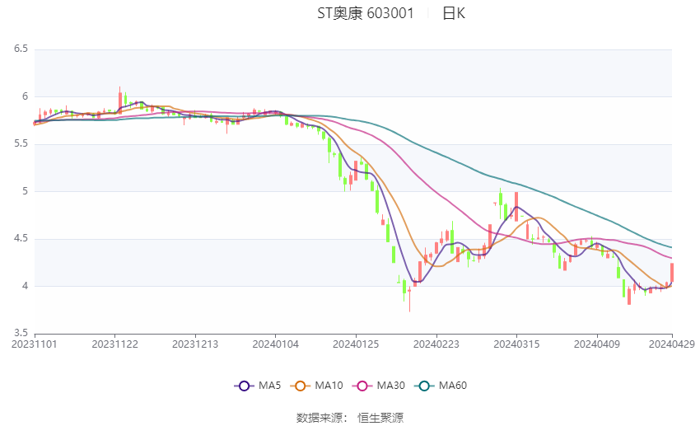Select the 20240223 date axis label
The width and height of the screenshot is (700, 426).
(x=436, y=344)
